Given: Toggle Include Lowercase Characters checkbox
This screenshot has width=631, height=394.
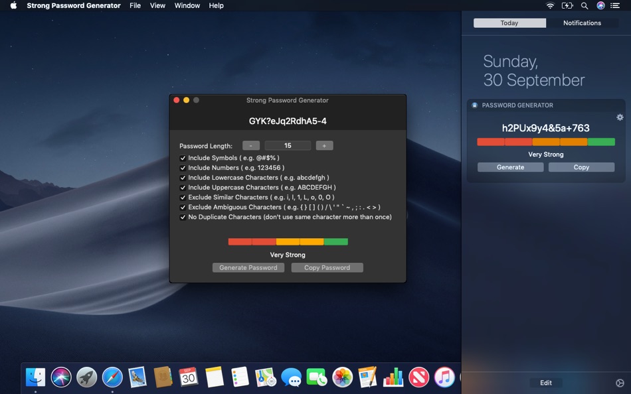Looking at the screenshot, I should (183, 178).
